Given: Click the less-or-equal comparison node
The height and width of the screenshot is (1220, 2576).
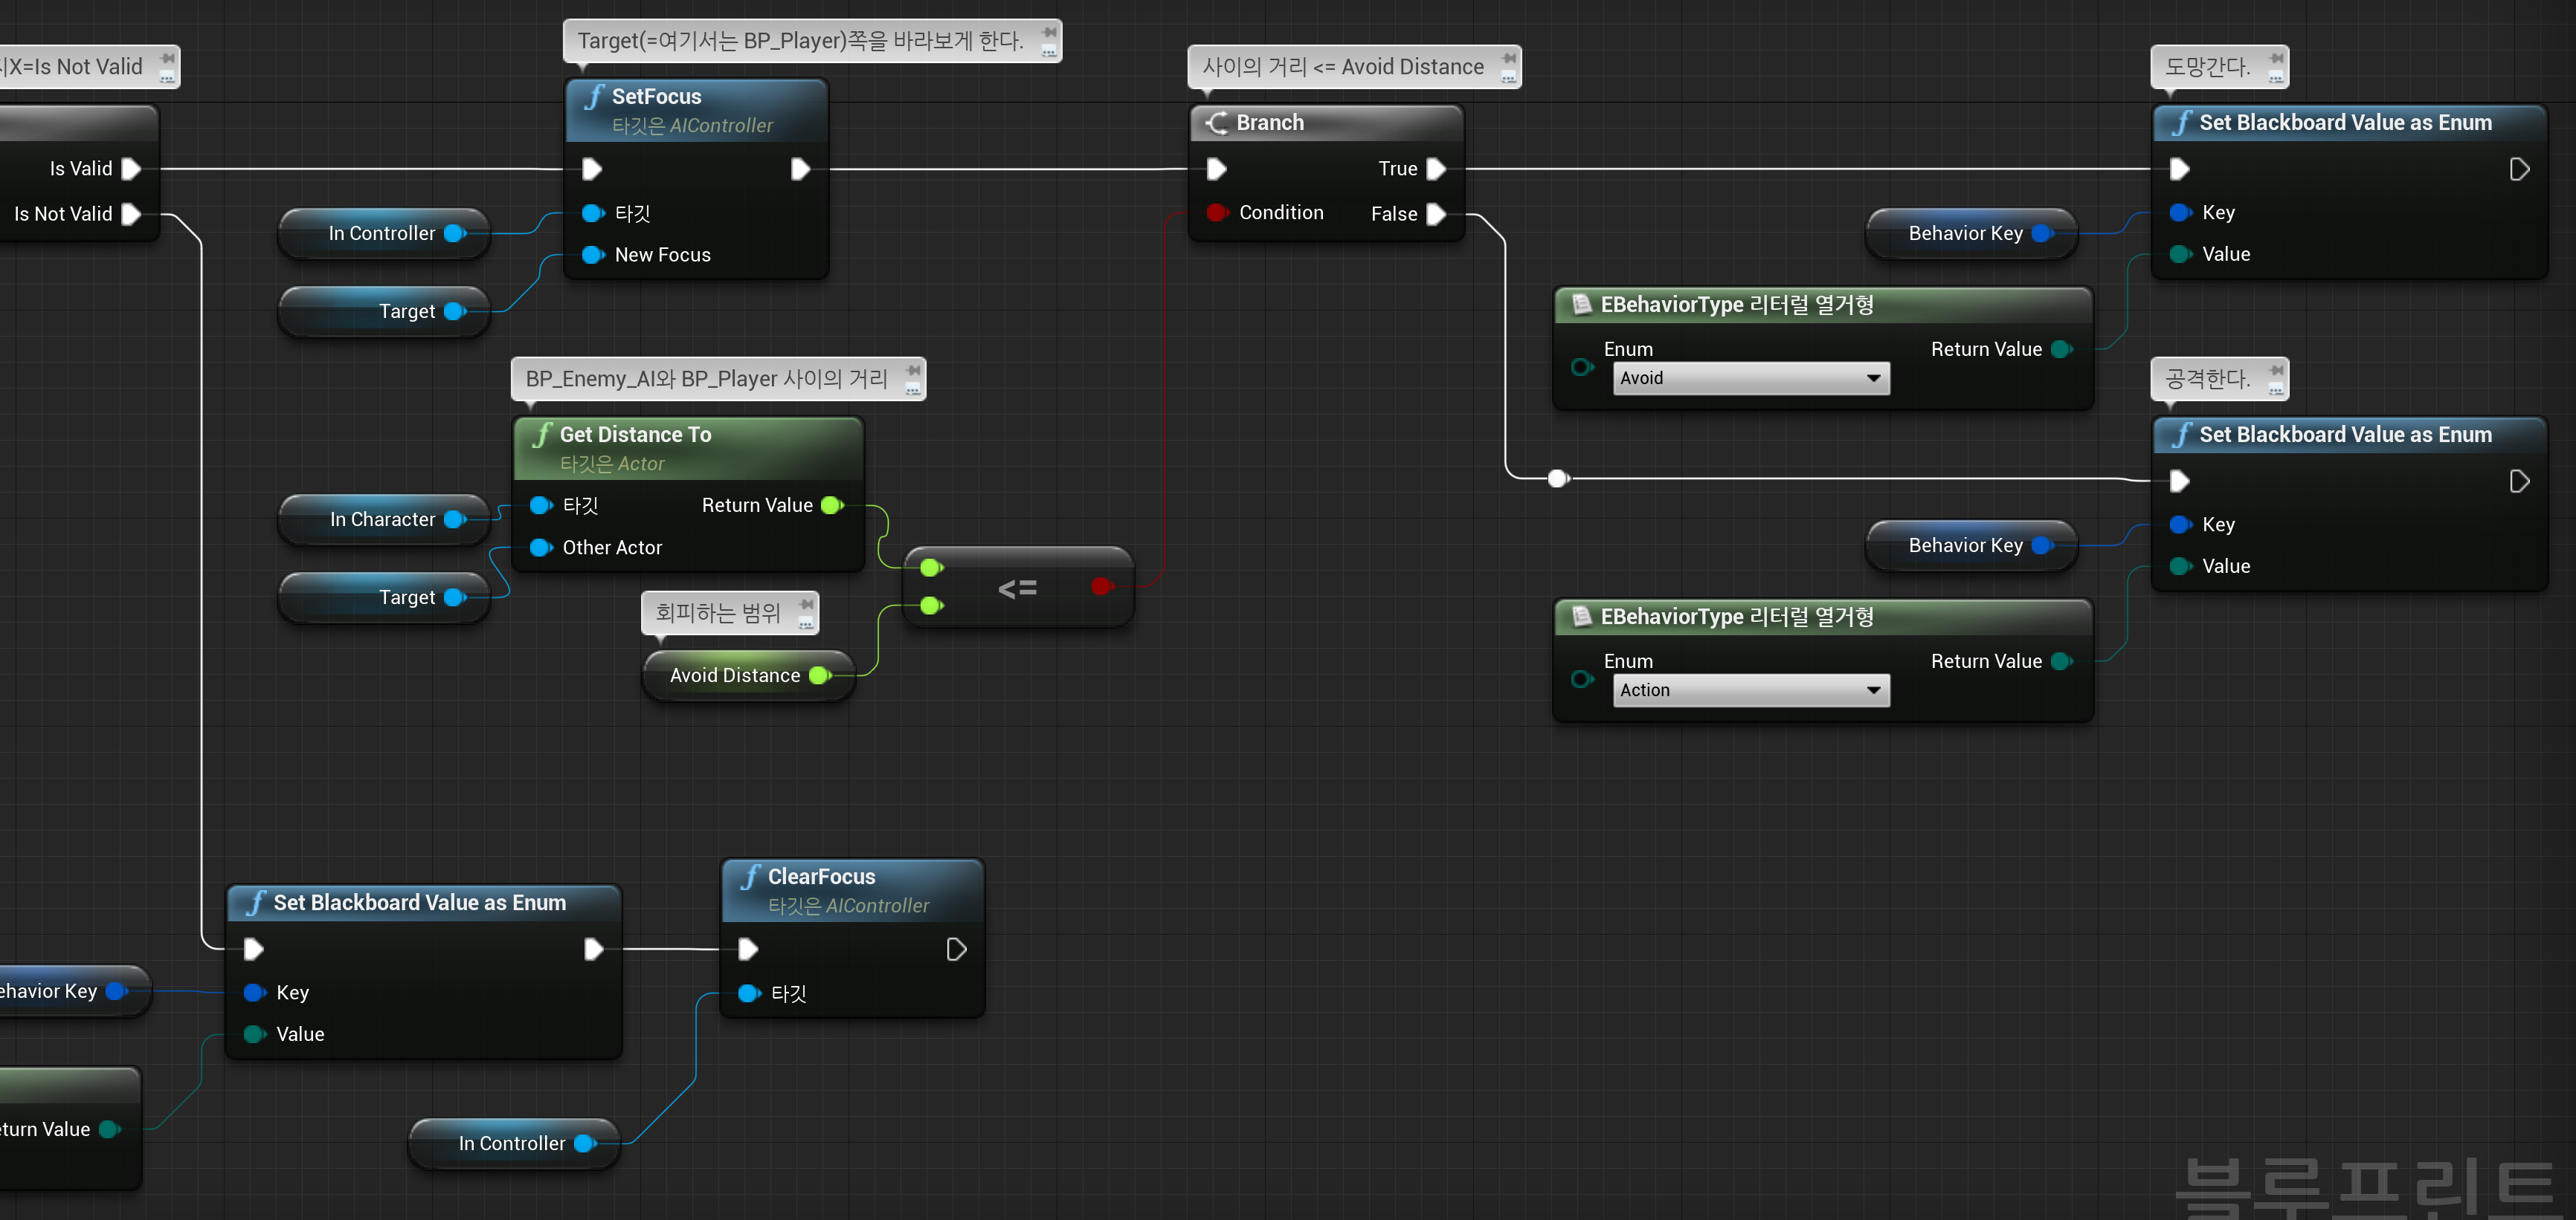Looking at the screenshot, I should click(1017, 588).
